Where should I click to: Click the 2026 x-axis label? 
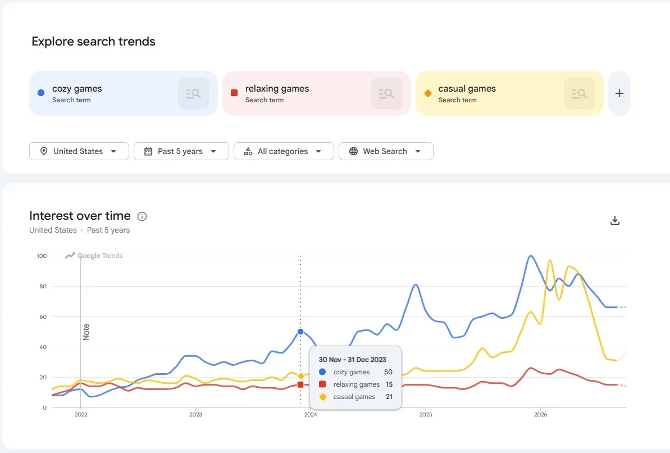click(x=540, y=415)
